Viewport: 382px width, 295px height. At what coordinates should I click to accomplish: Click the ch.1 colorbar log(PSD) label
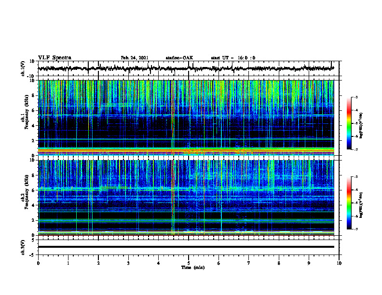point(361,125)
